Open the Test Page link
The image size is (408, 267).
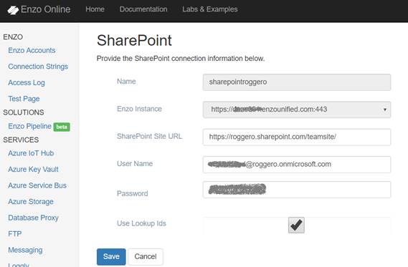pos(24,99)
